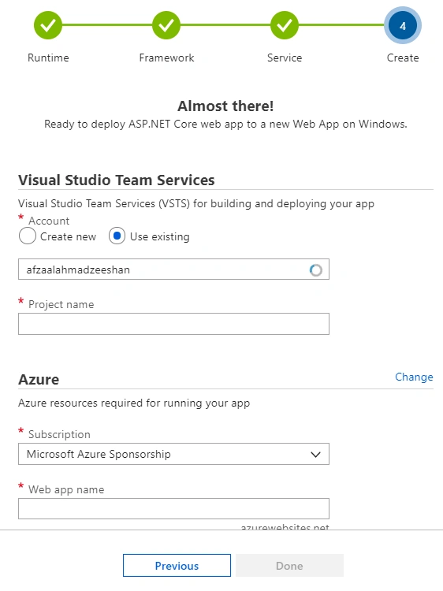Click the Framework step label

pos(166,58)
